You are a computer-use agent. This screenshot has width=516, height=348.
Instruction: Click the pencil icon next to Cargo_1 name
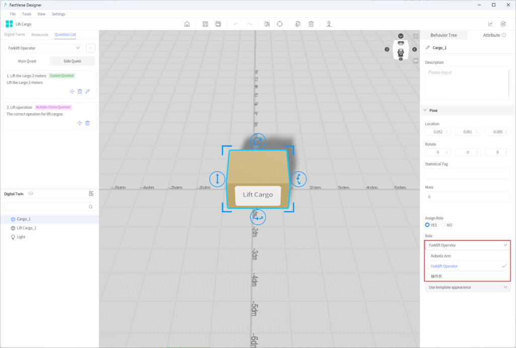pyautogui.click(x=428, y=48)
